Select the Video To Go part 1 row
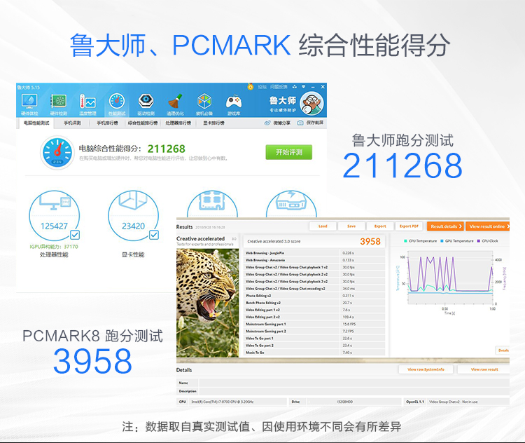The image size is (525, 443). pos(315,339)
